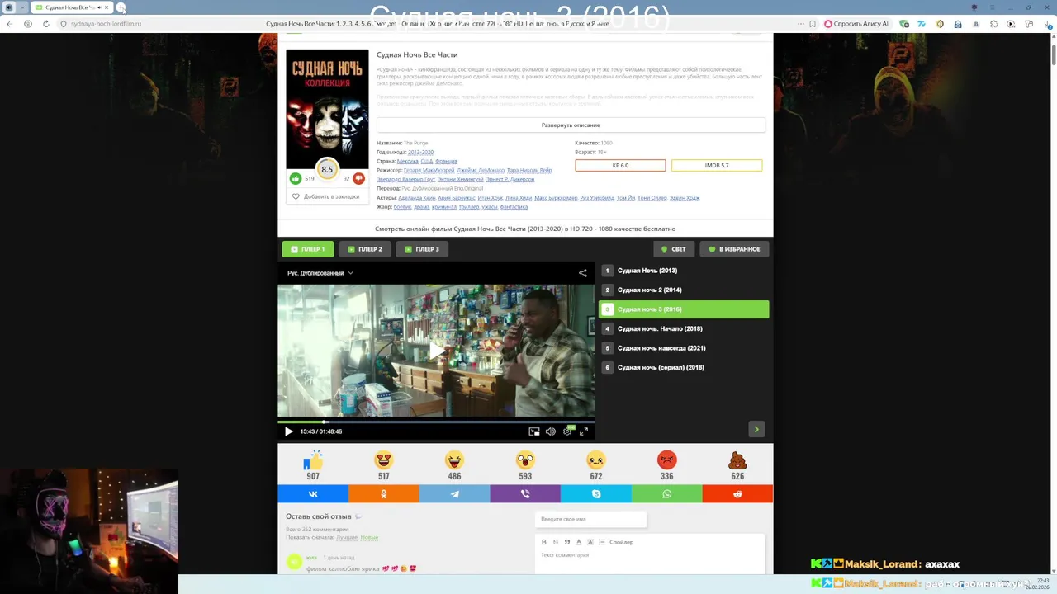Click the share icon above the video

click(583, 273)
